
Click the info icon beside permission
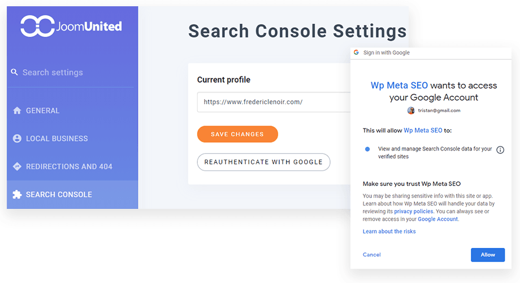(500, 150)
